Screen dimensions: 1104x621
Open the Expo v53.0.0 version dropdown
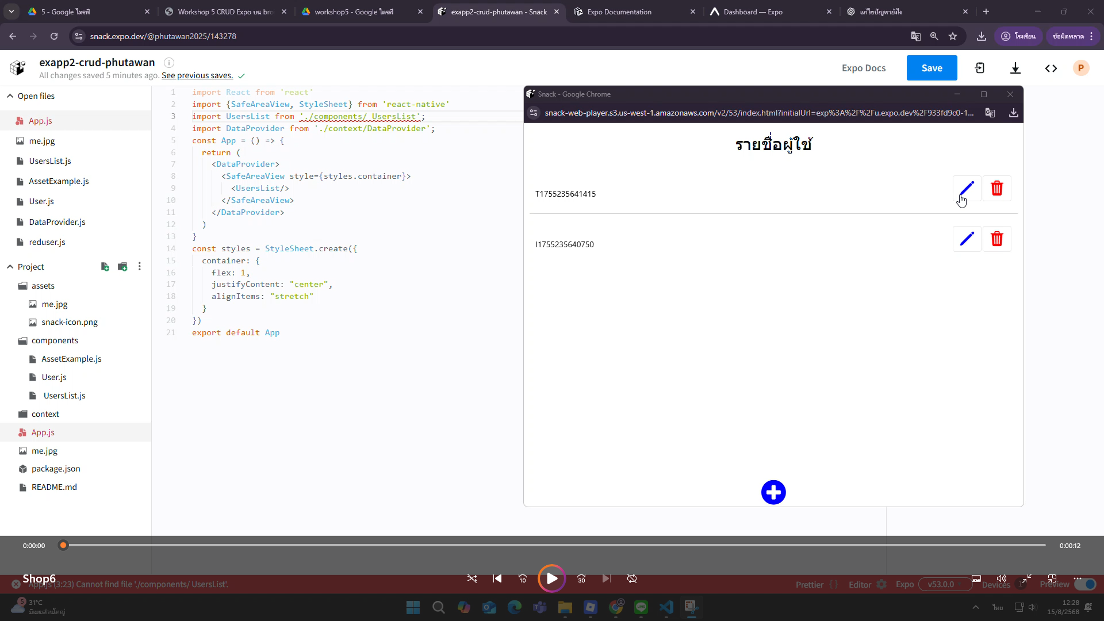click(x=944, y=585)
